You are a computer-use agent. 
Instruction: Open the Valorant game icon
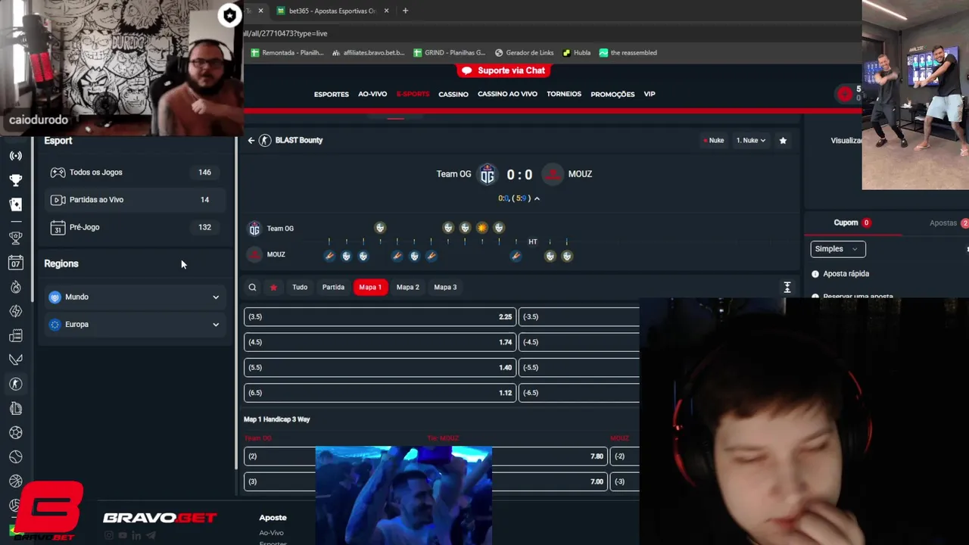(x=16, y=360)
